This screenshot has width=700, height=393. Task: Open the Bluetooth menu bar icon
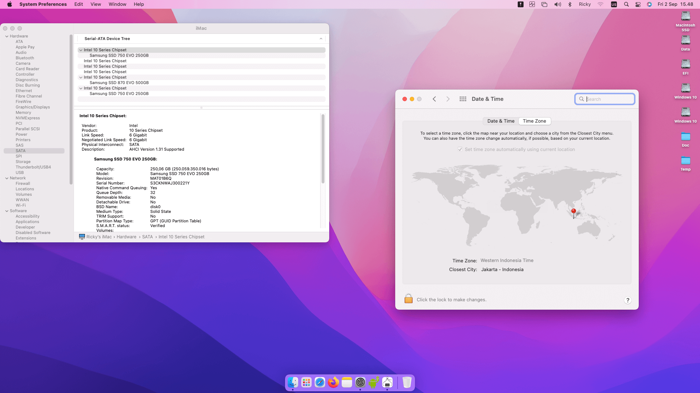[570, 4]
